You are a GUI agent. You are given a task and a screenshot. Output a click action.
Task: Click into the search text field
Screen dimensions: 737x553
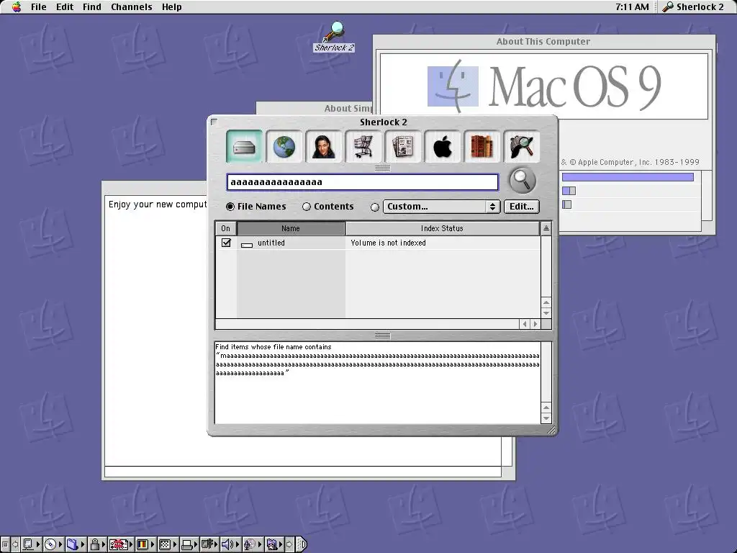pos(363,182)
